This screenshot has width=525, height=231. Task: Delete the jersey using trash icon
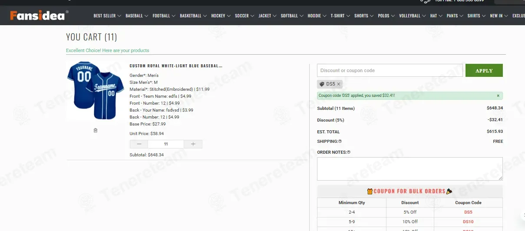tap(96, 130)
